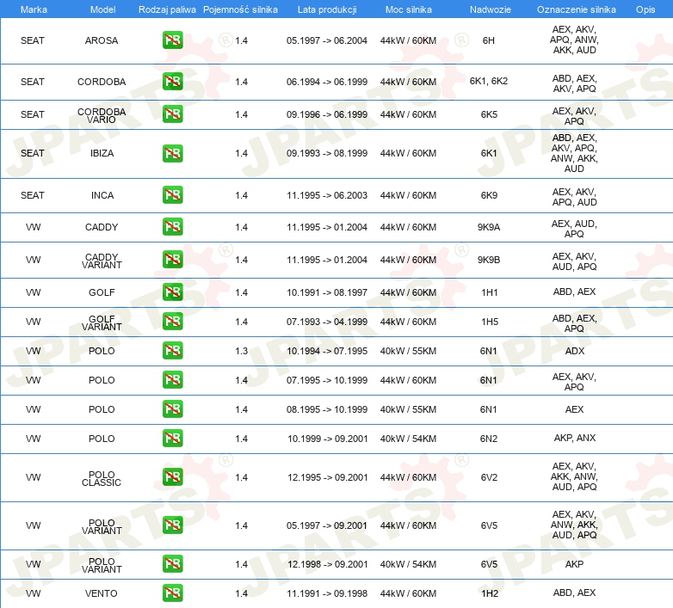Select the CORDOBA VARIO model cell
Screen dimensions: 673x608
[102, 115]
